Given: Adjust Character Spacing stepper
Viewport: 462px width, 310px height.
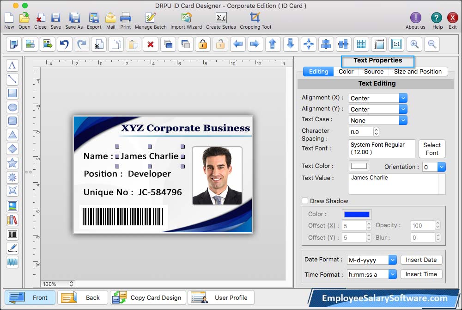Looking at the screenshot, I should pos(376,132).
